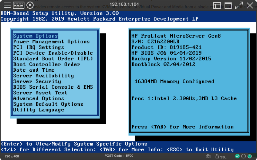Click the POST Code : 5F00 status text
257x160 pixels.
119,156
